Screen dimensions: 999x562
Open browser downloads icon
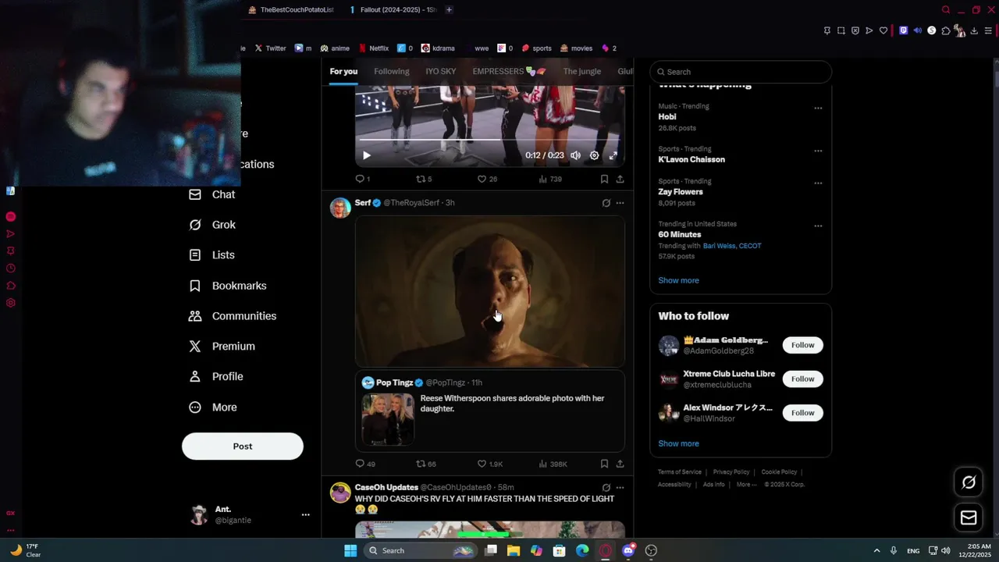click(x=973, y=30)
